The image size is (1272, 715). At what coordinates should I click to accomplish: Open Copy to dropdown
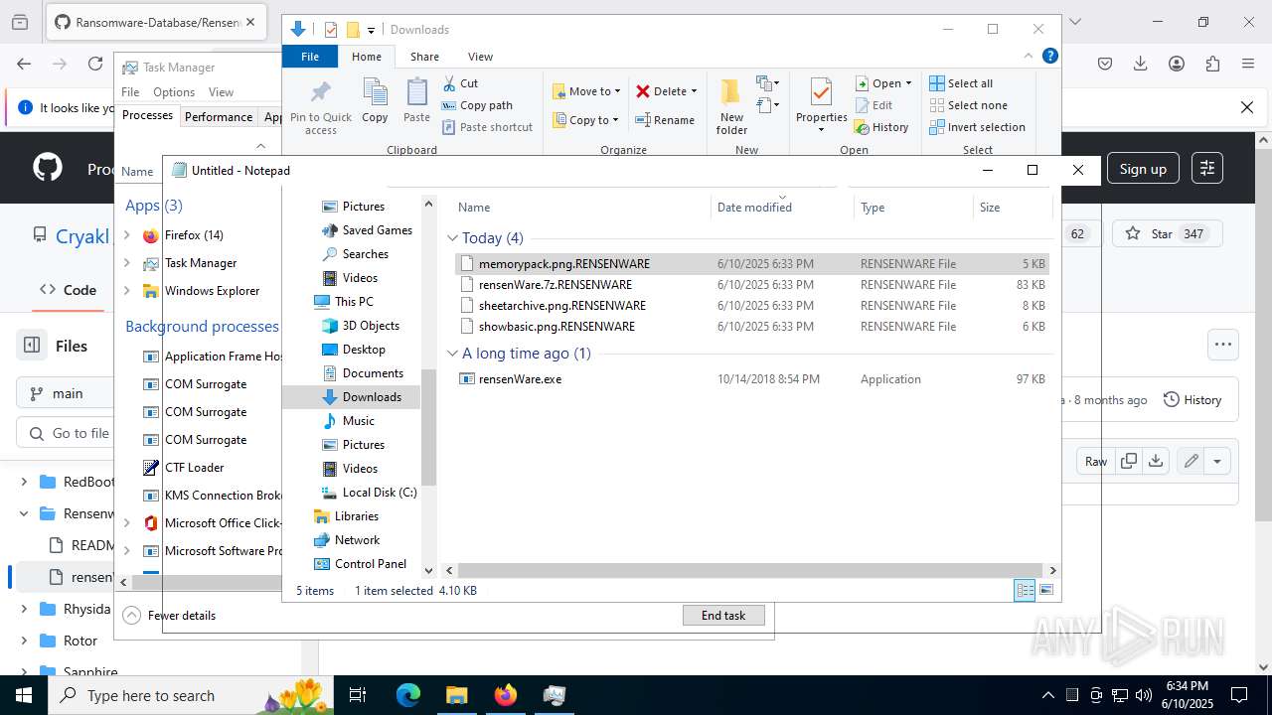[586, 120]
